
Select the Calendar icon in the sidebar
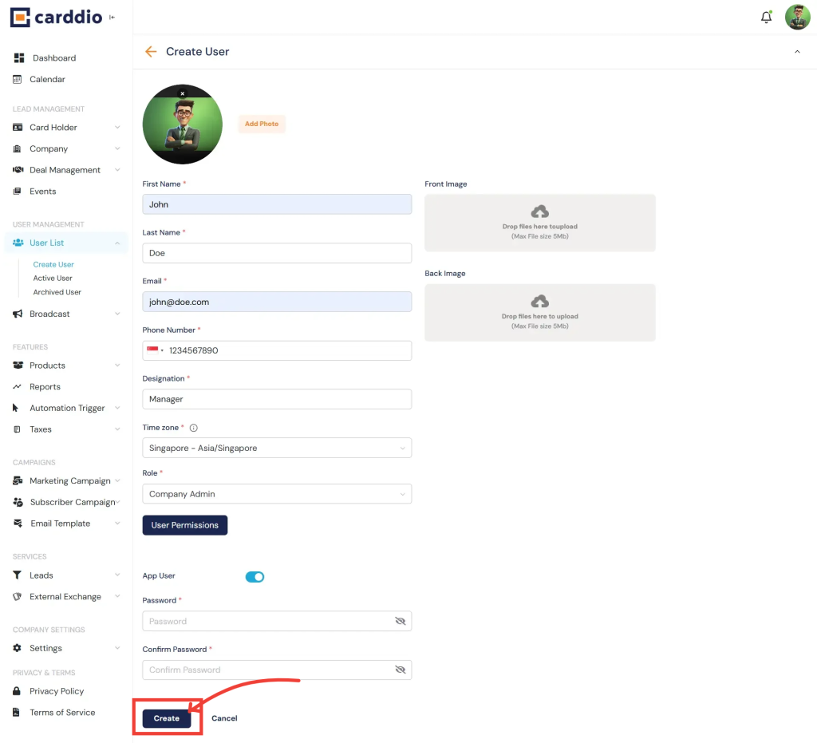(18, 79)
